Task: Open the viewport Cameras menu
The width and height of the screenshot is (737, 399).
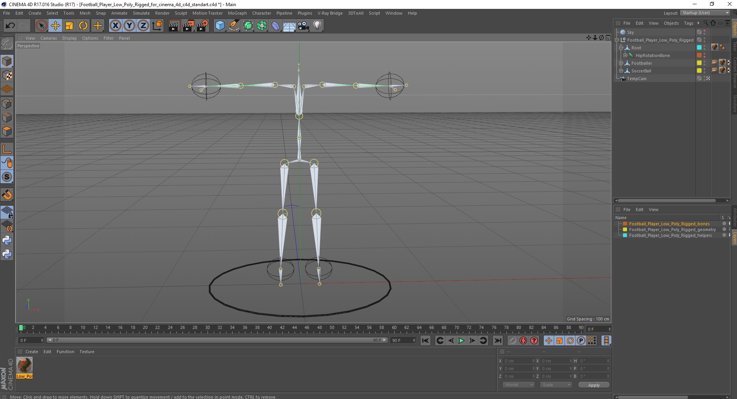Action: [49, 38]
